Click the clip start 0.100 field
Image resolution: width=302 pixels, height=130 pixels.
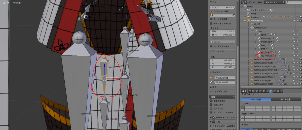(223, 31)
